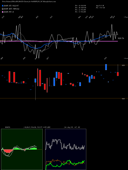Click the 'Pre L: 914.09' value

80,10
